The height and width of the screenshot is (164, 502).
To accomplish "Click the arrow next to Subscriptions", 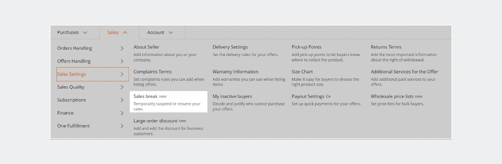I will click(122, 100).
